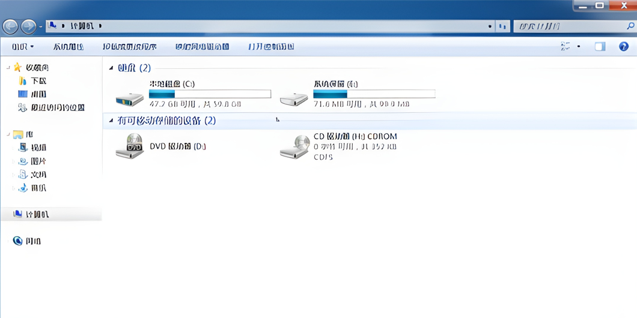Click the Back navigation arrow button
Screen dimensions: 637x318
pyautogui.click(x=10, y=26)
